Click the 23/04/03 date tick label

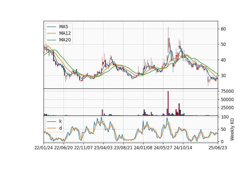pyautogui.click(x=103, y=148)
